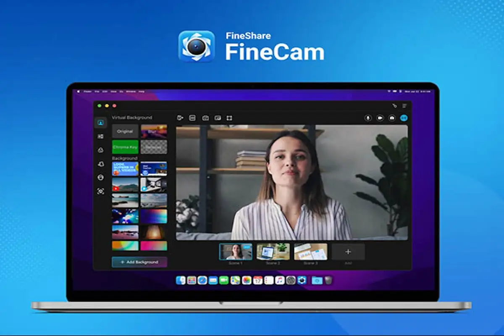This screenshot has width=504, height=336.
Task: Open Photos from the Dock
Action: click(x=247, y=280)
